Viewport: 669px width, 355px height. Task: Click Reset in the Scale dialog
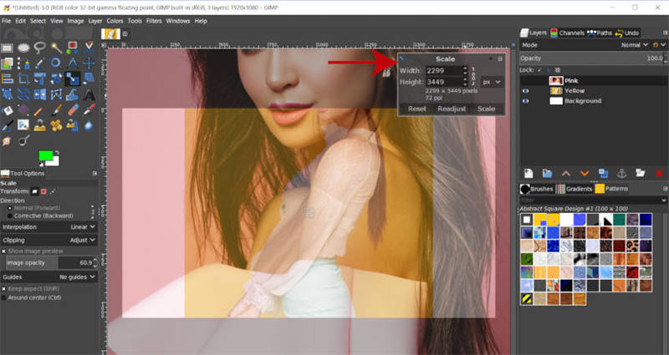point(417,109)
